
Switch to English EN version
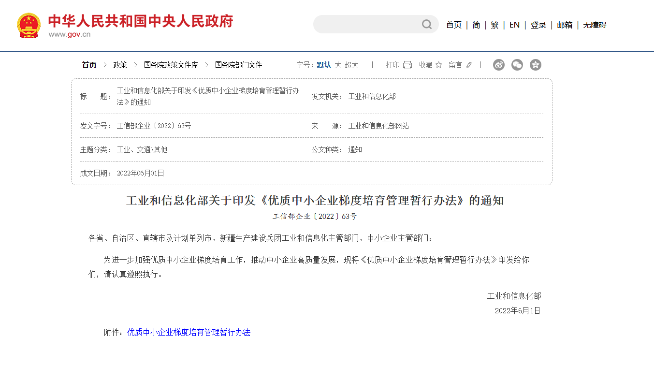tap(514, 25)
